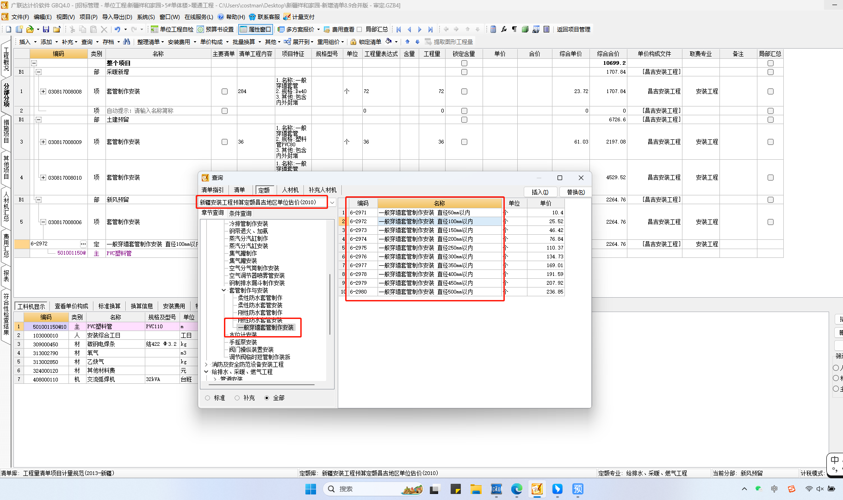Viewport: 843px width, 500px height.
Task: Click the paragraph mark icon
Action: (x=514, y=29)
